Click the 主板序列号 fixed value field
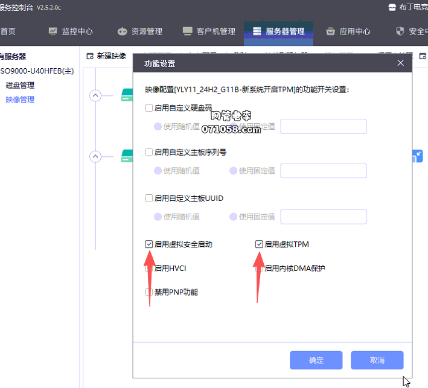The image size is (428, 388). pyautogui.click(x=324, y=171)
